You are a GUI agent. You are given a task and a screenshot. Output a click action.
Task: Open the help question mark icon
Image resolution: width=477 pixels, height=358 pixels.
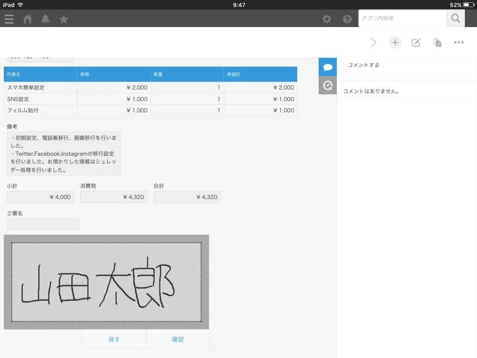347,19
